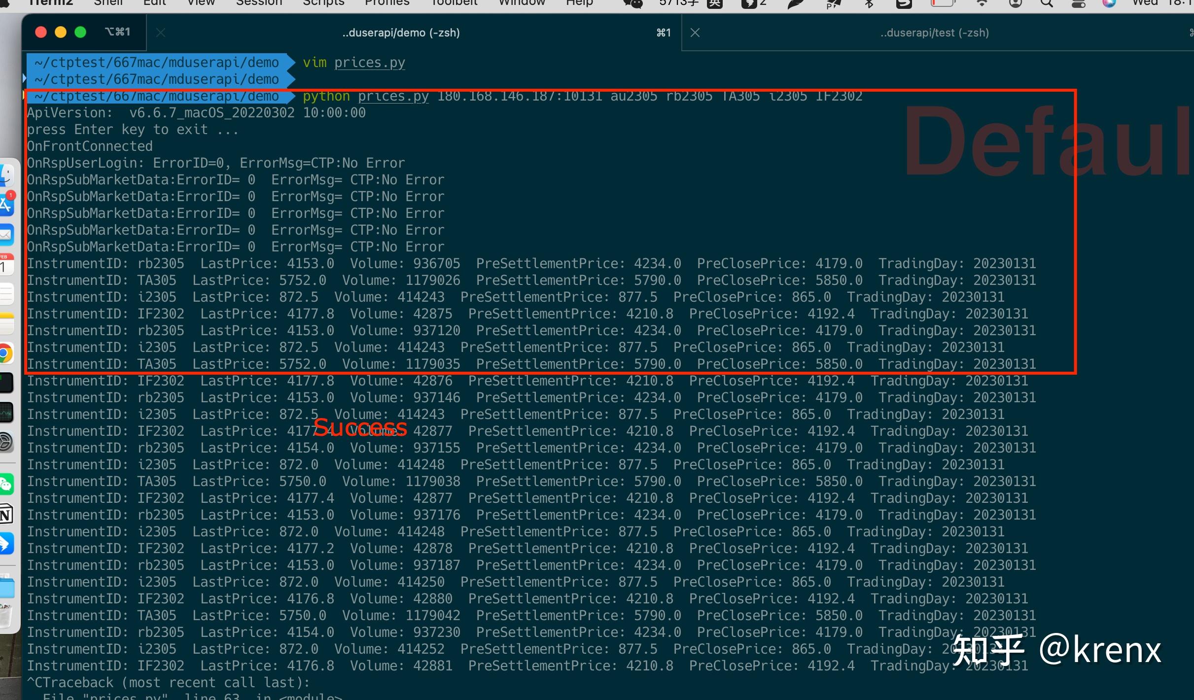Open Spotlight search magnifier

coord(1046,4)
